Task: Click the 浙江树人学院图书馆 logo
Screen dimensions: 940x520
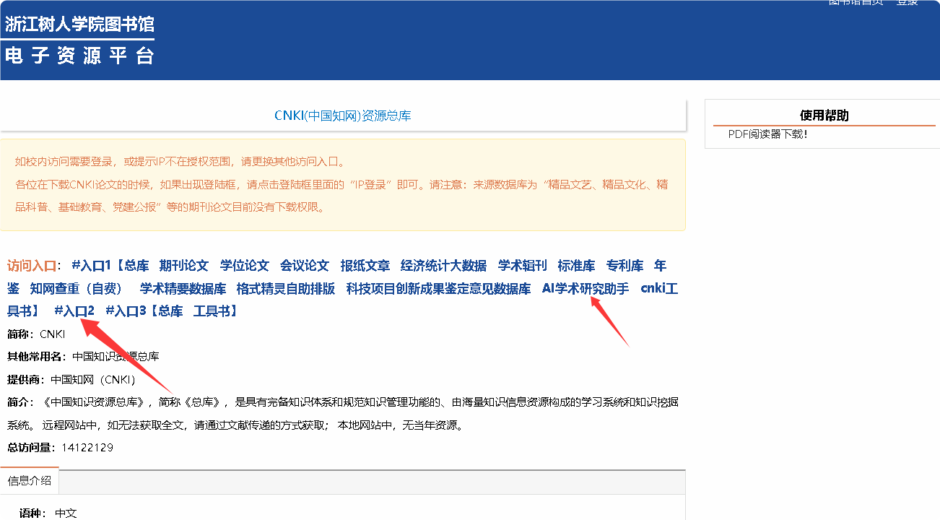Action: 79,40
